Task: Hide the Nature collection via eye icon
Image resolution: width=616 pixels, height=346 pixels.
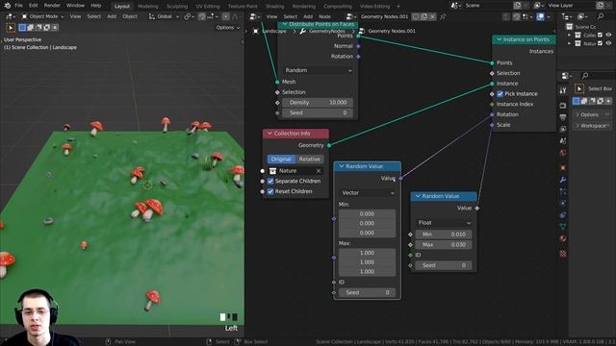Action: coord(608,43)
